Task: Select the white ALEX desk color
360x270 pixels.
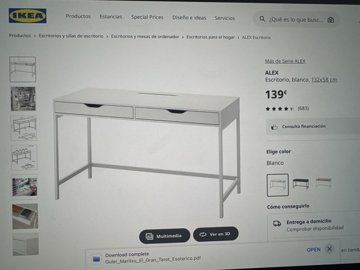Action: pos(277,185)
